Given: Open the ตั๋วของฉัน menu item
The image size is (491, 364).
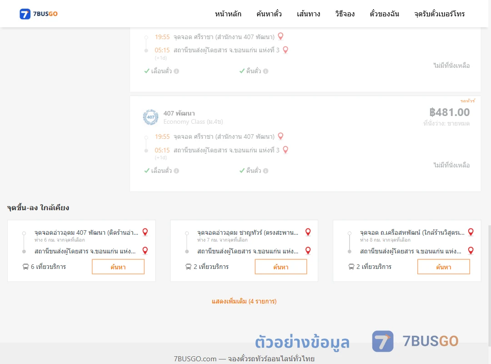Looking at the screenshot, I should (384, 14).
